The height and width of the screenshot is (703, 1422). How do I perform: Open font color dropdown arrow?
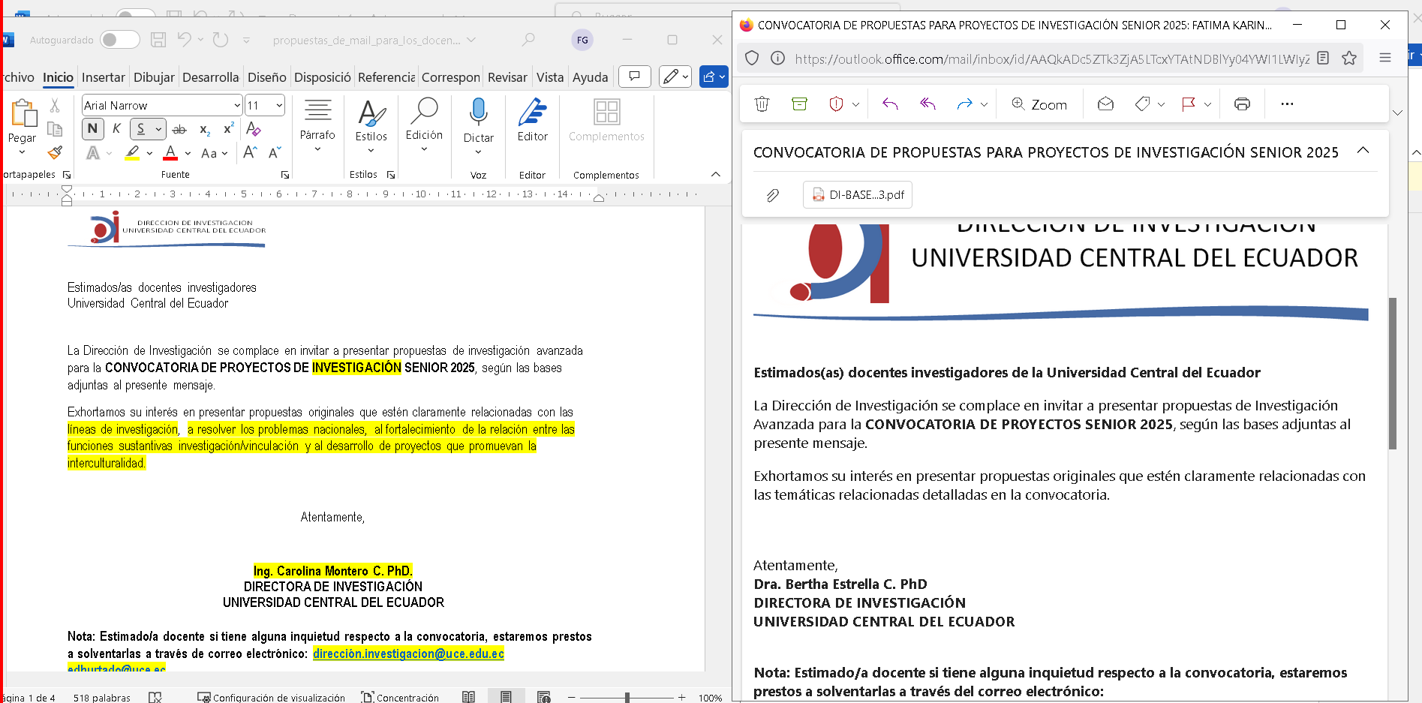[x=188, y=153]
